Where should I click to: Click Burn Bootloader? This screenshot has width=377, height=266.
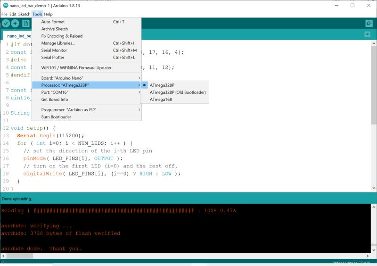(x=87, y=117)
